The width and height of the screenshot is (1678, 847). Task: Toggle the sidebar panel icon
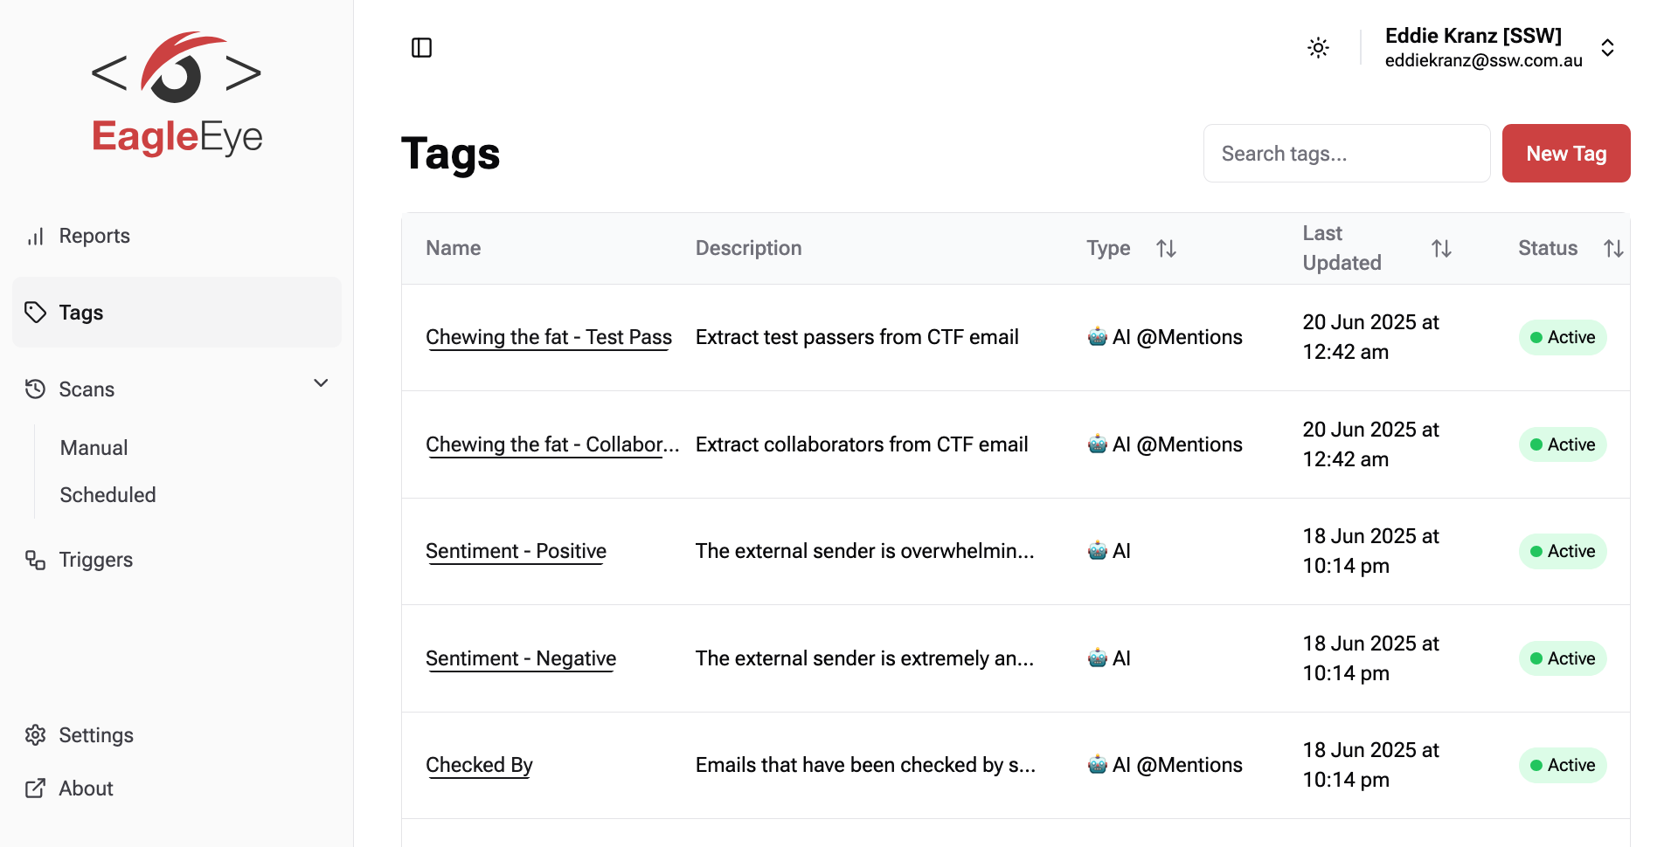click(x=421, y=47)
